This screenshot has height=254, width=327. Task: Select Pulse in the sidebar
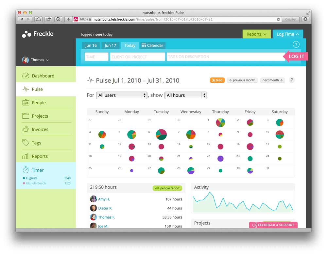pos(46,89)
